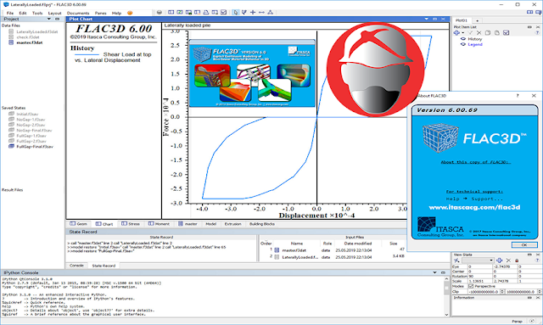Click the plus tab next to Plot01
543x325 pixels.
477,20
